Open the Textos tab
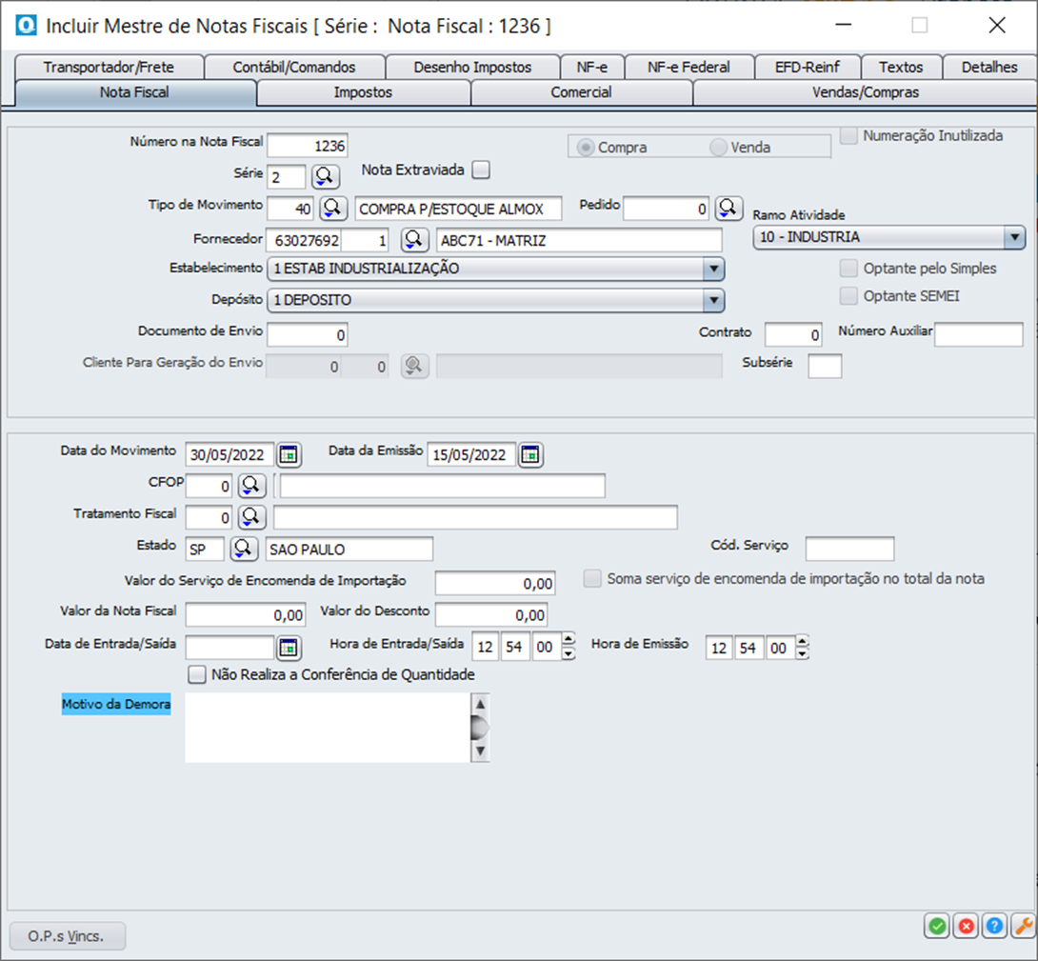This screenshot has width=1038, height=961. pos(900,67)
